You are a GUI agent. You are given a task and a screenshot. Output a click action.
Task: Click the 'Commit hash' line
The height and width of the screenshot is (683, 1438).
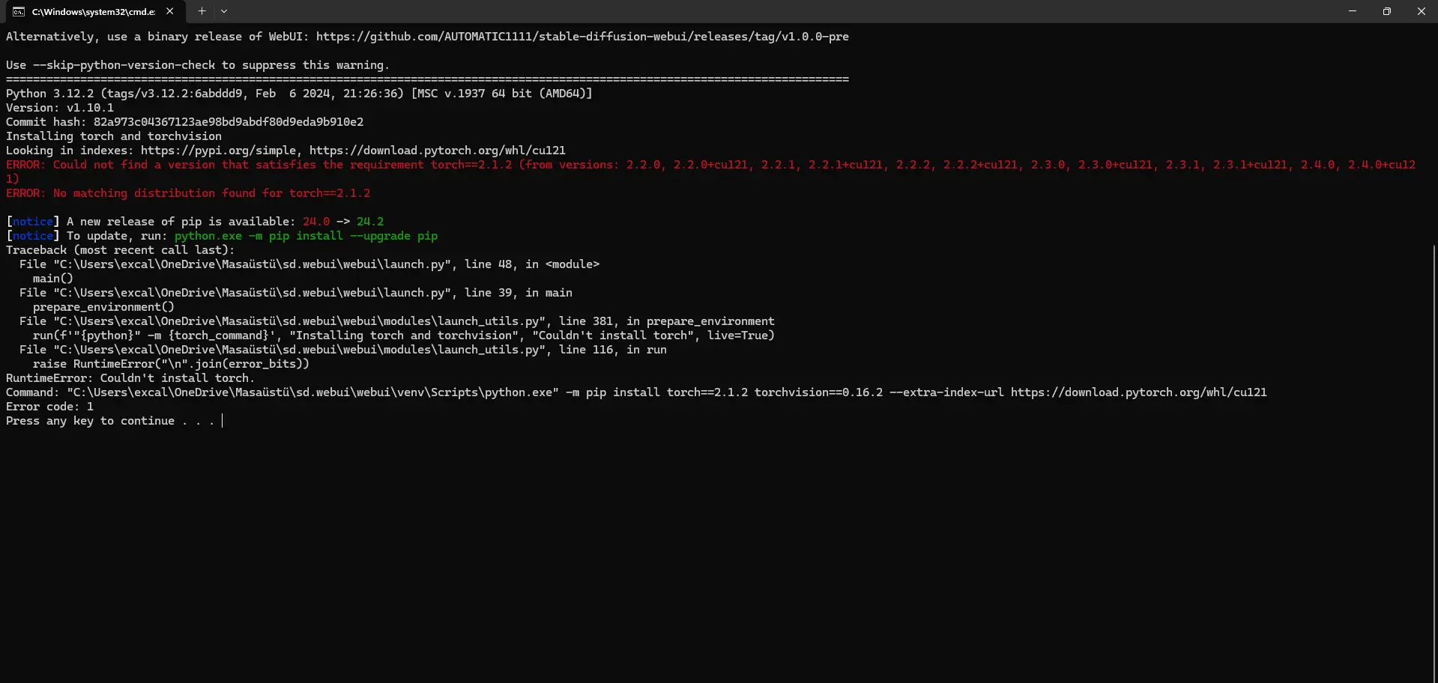(184, 122)
